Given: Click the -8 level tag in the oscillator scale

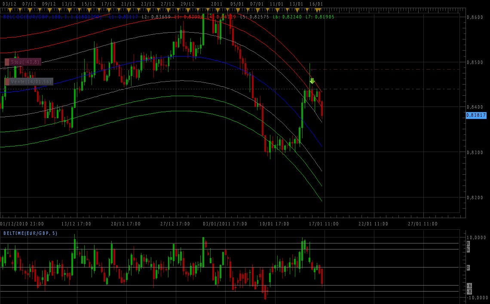Looking at the screenshot, I should coord(469,292).
